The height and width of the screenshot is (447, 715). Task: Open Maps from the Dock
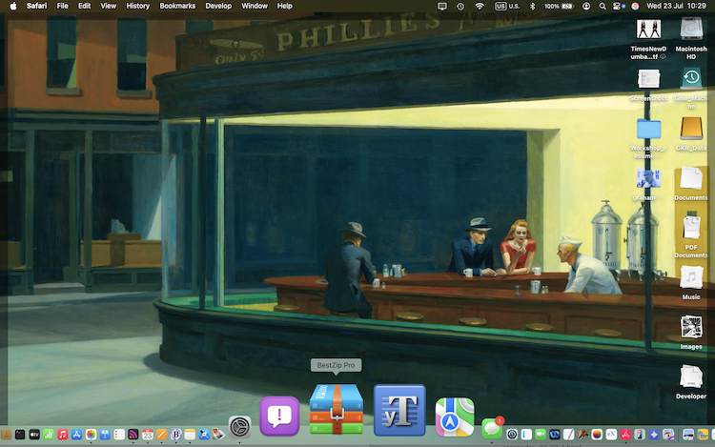pyautogui.click(x=455, y=417)
